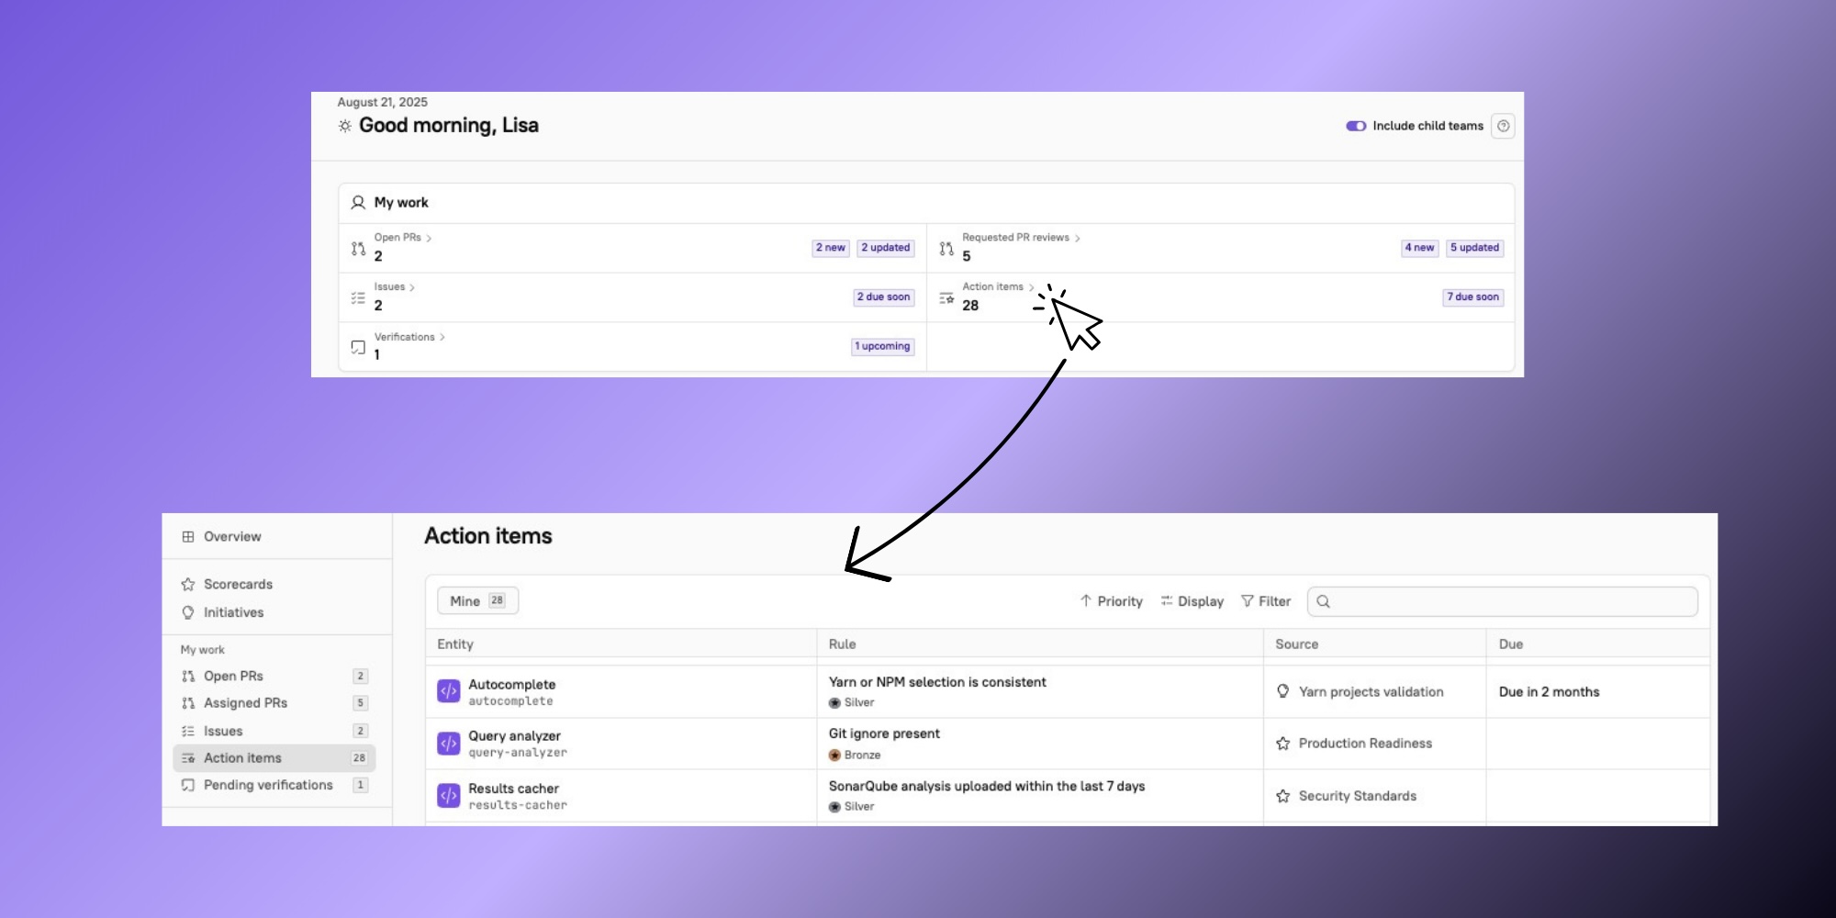This screenshot has height=918, width=1836.
Task: Click the Open PRs pull request icon
Action: [358, 248]
